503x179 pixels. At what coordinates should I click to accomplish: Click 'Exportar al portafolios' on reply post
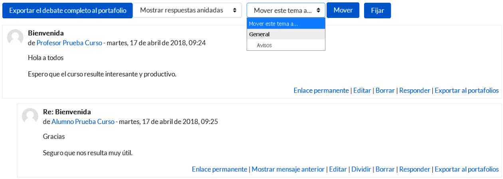point(466,169)
